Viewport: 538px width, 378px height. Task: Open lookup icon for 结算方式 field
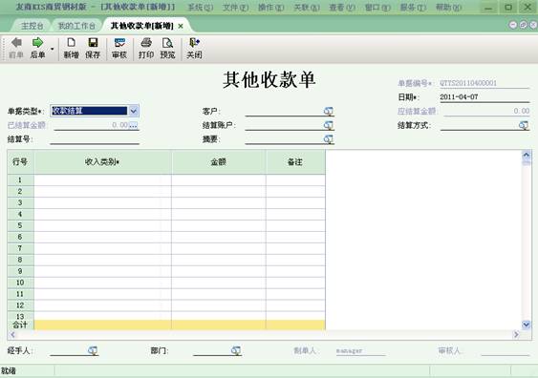524,125
